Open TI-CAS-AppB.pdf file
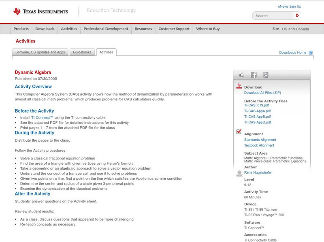The image size is (324, 242). (x=258, y=117)
